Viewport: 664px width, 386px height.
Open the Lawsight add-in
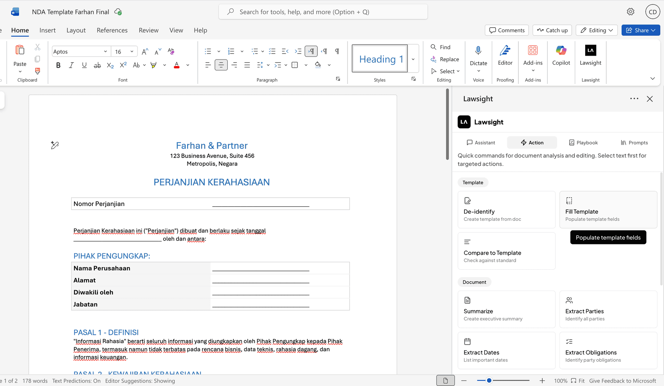point(591,57)
